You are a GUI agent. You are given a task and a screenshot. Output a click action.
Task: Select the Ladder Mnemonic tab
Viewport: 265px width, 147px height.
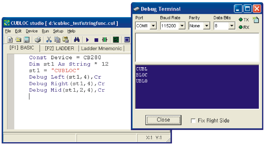tap(101, 48)
